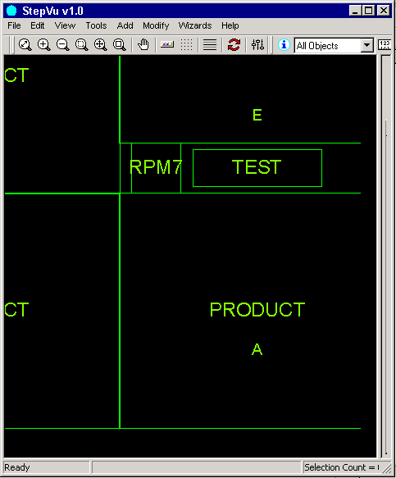
Task: Click the zoom previous square magnifier icon
Action: tap(119, 45)
